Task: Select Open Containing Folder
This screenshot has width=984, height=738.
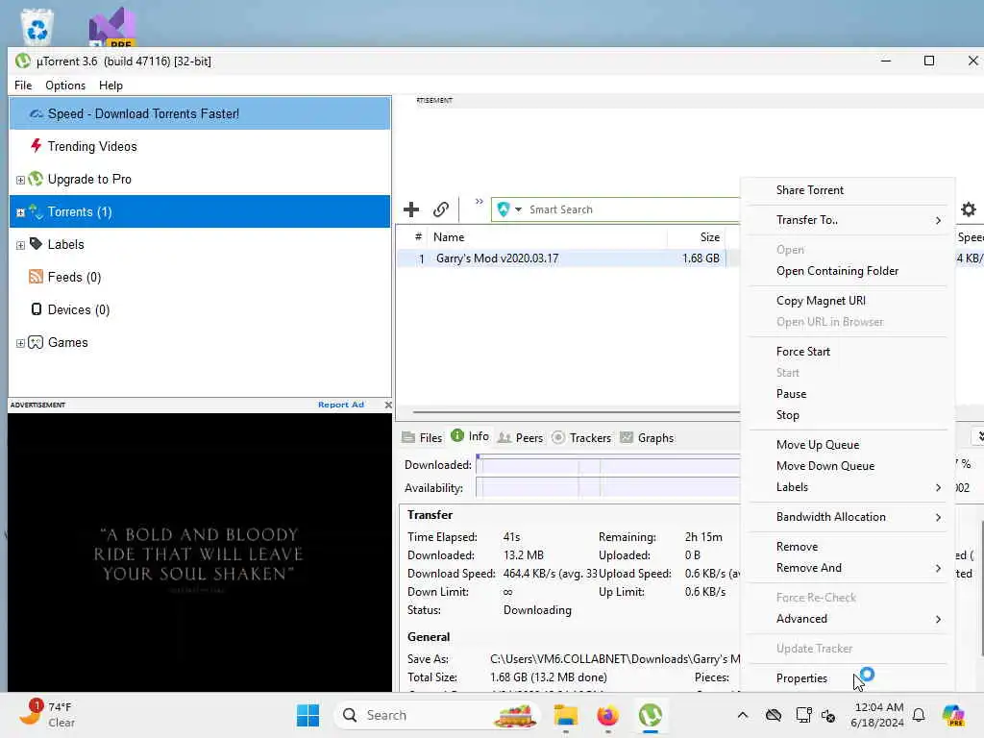Action: (x=848, y=270)
